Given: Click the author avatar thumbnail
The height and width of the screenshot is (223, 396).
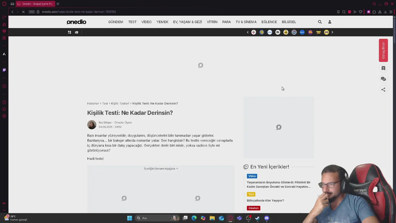Looking at the screenshot, I should [x=92, y=125].
